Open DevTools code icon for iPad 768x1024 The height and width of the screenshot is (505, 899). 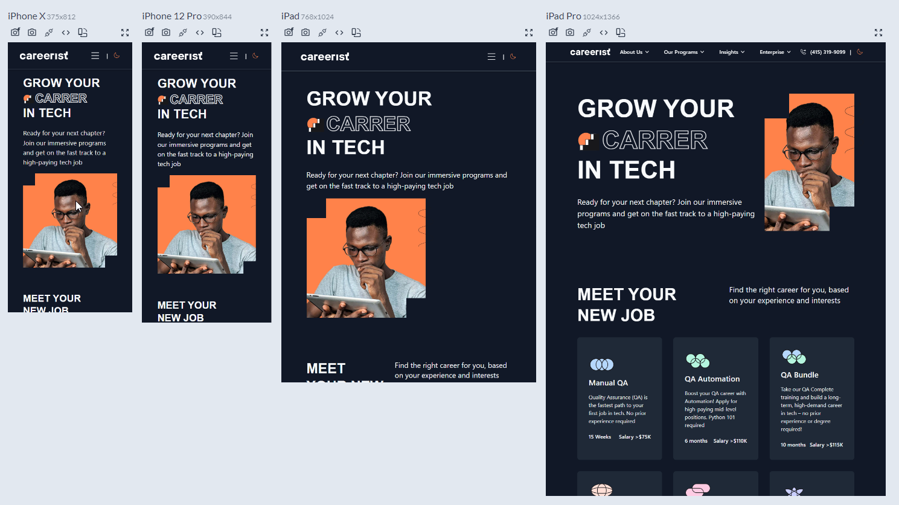tap(339, 33)
